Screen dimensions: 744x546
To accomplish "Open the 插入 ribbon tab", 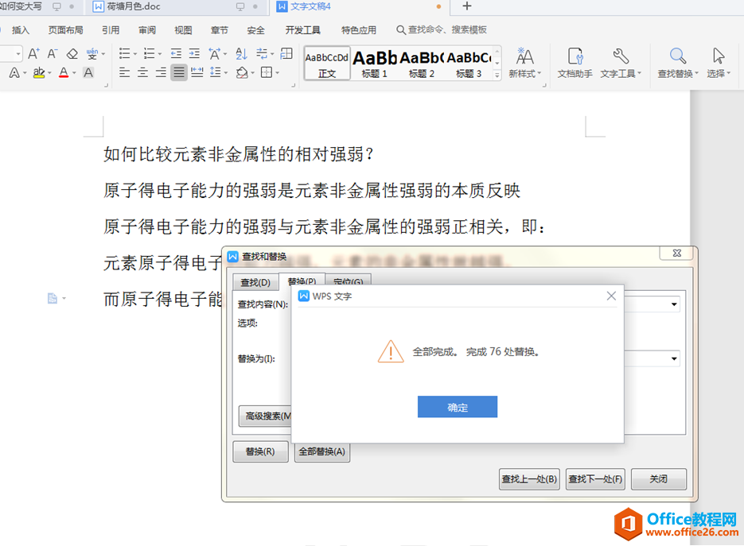I will [x=21, y=30].
